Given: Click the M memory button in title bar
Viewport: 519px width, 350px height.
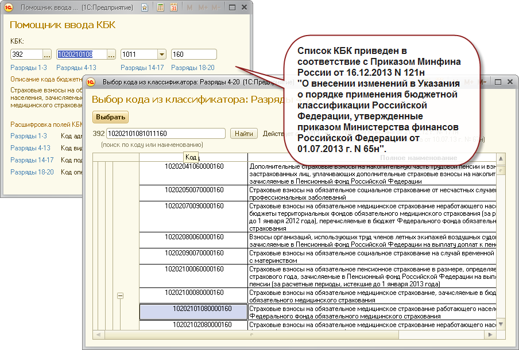Looking at the screenshot, I should point(189,8).
